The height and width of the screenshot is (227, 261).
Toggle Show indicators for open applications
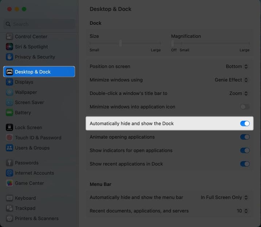tap(245, 151)
